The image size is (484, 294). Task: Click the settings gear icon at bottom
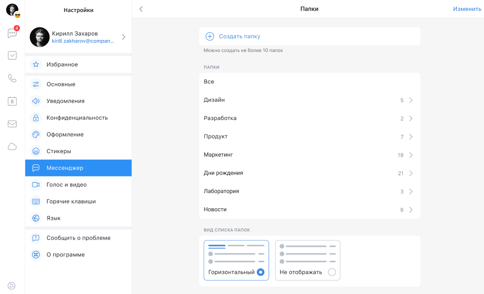[12, 286]
